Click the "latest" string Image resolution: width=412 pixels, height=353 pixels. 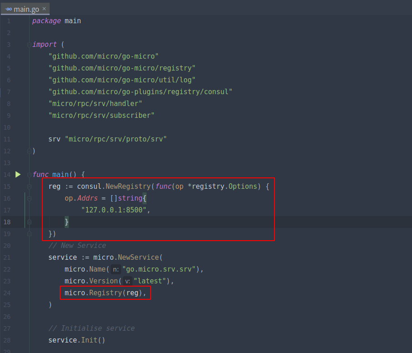(150, 281)
